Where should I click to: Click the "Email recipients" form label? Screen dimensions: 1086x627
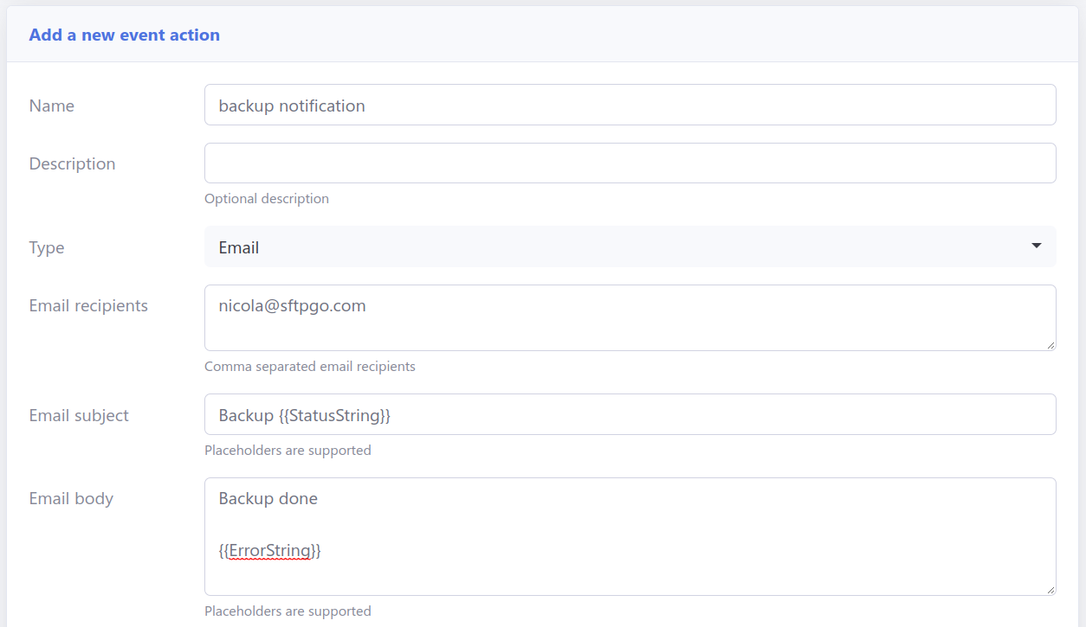pyautogui.click(x=88, y=305)
